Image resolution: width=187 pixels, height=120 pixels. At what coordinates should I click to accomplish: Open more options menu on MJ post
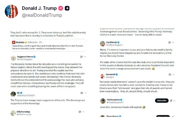(85, 93)
